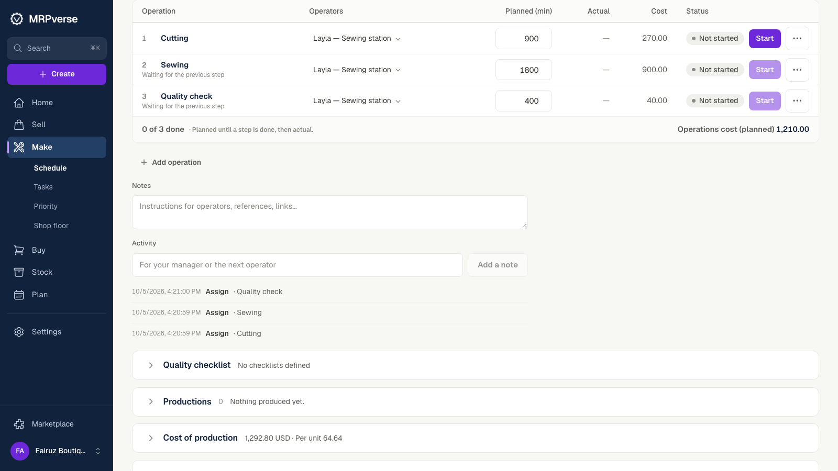Open operator dropdown for Cutting row
This screenshot has height=471, width=838.
click(x=357, y=39)
